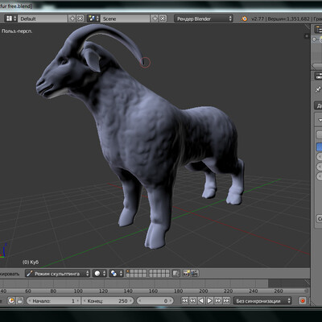Click the screen layout browse icon

tap(11, 19)
